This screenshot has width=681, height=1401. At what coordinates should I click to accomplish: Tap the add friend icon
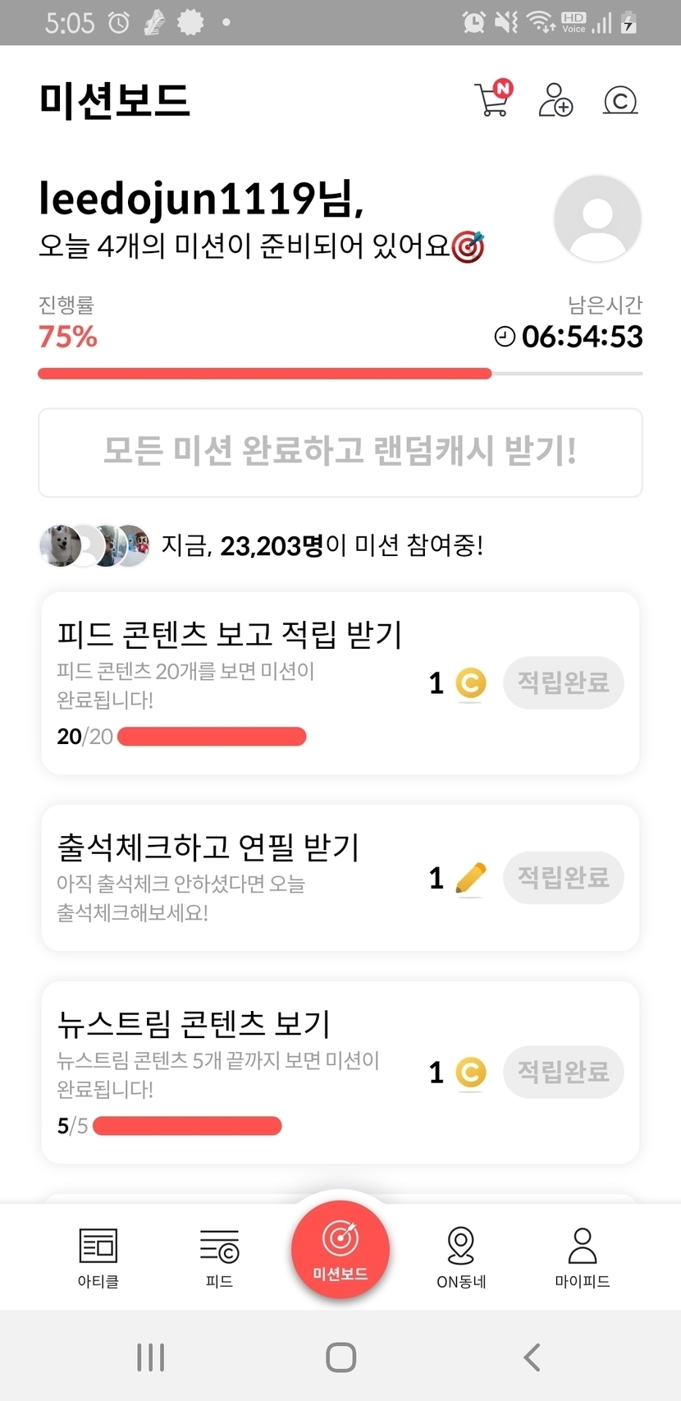[x=555, y=100]
